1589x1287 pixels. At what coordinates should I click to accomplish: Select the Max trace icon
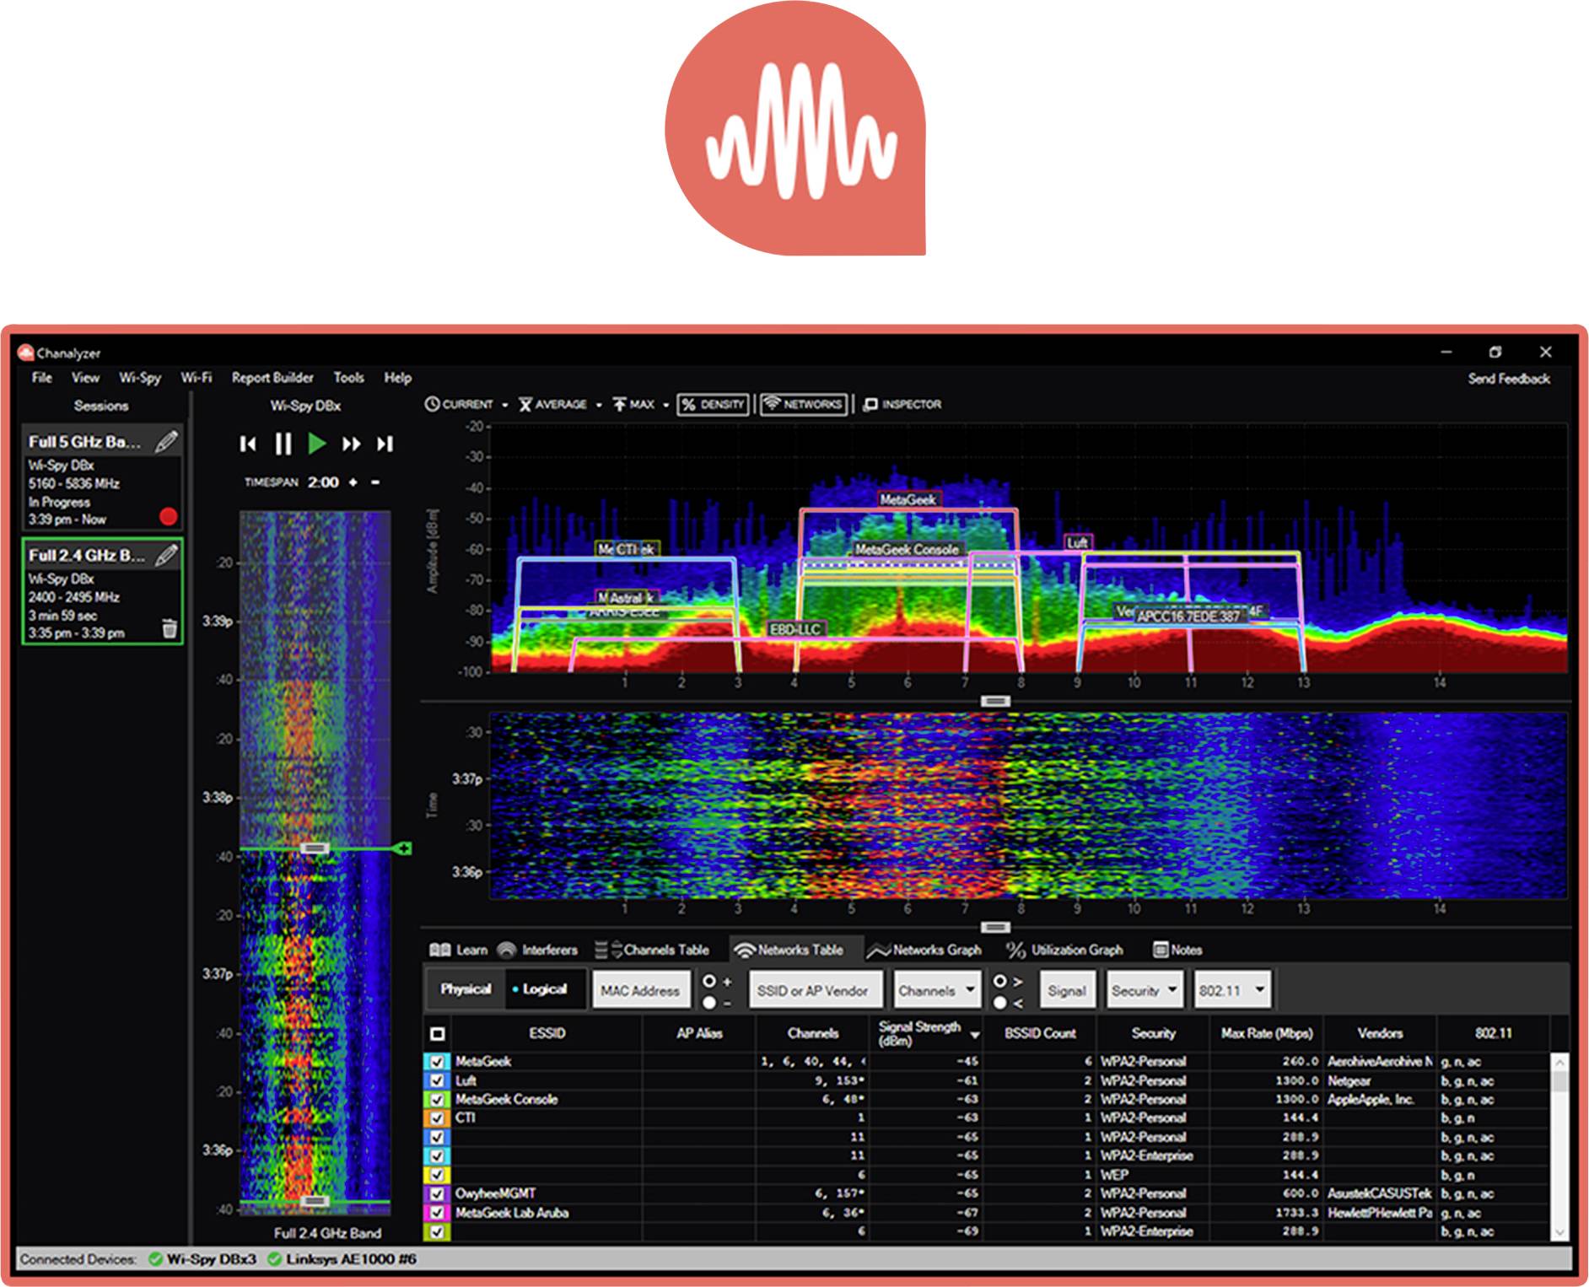click(621, 405)
